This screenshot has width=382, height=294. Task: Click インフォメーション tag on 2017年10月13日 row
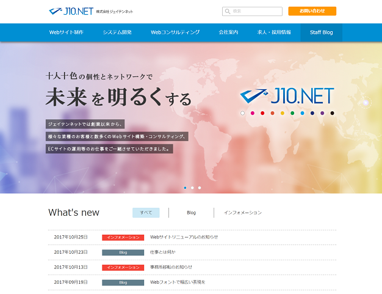(x=123, y=268)
